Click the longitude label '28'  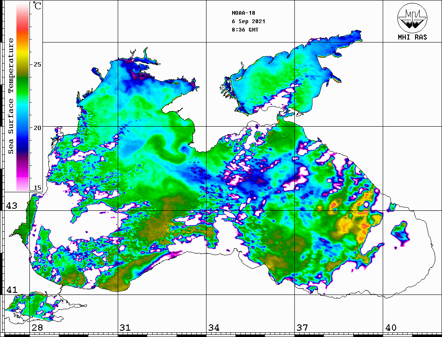pyautogui.click(x=37, y=328)
